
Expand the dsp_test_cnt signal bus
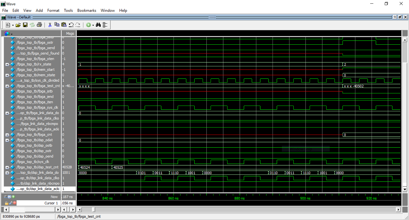[x=7, y=167]
